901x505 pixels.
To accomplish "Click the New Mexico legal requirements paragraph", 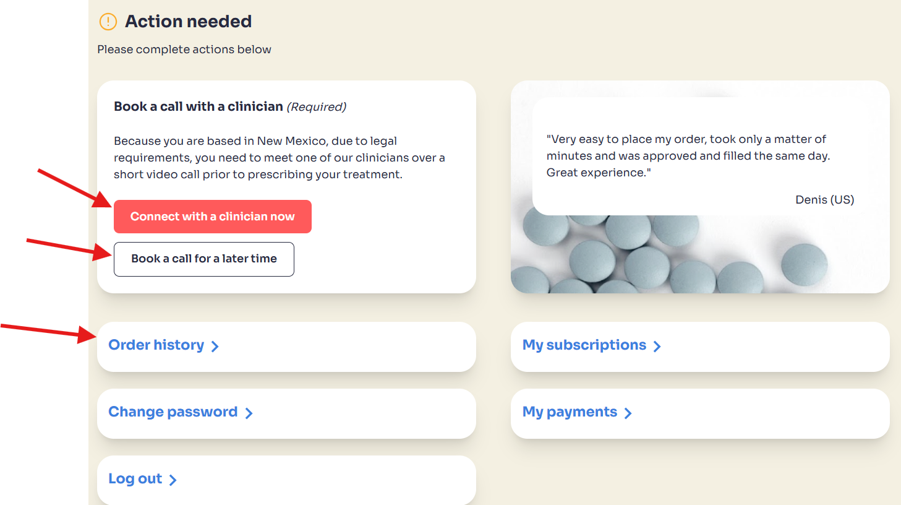I will (x=279, y=158).
